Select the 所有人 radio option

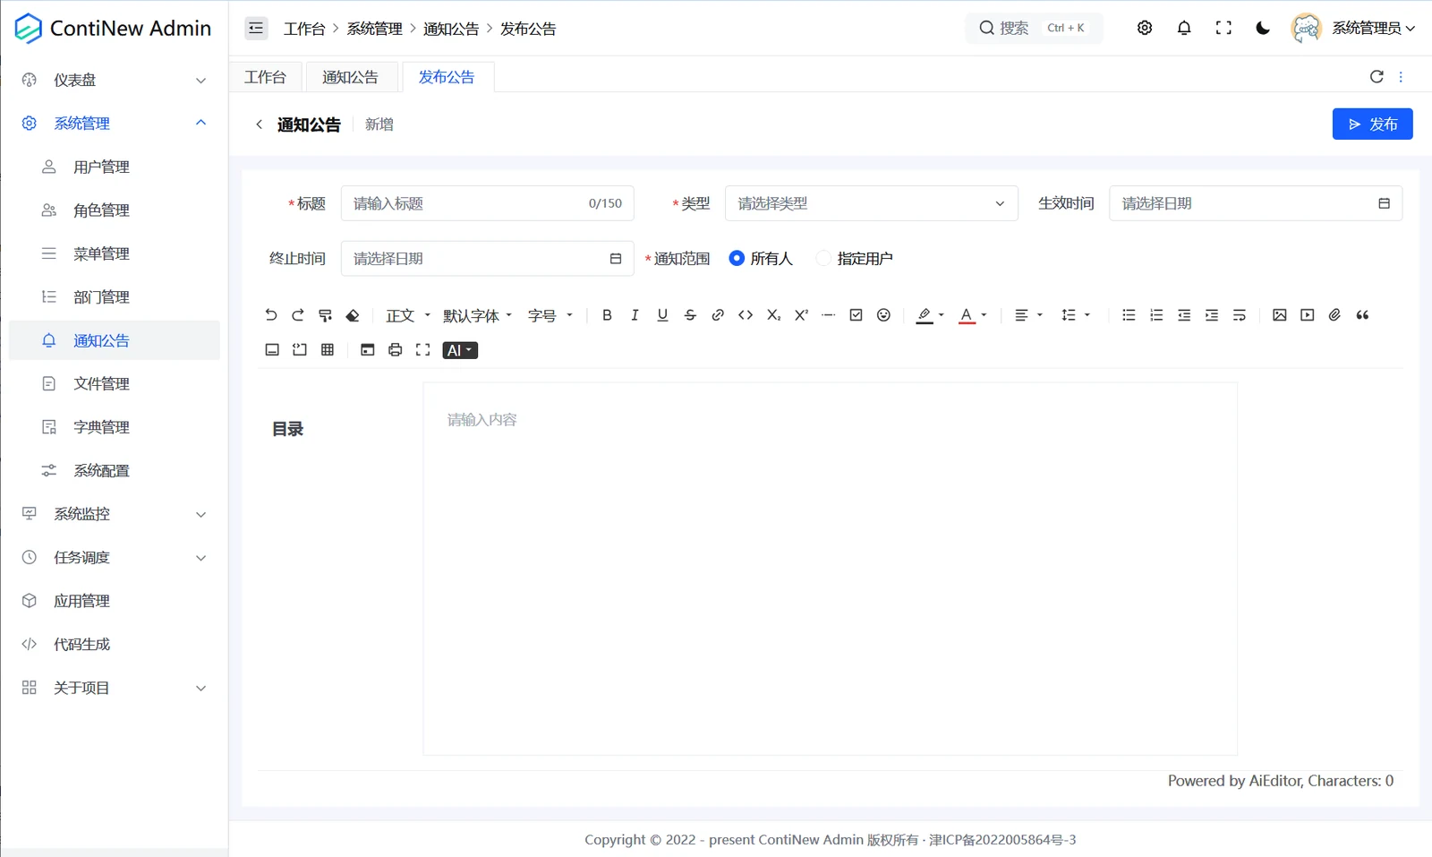[761, 259]
